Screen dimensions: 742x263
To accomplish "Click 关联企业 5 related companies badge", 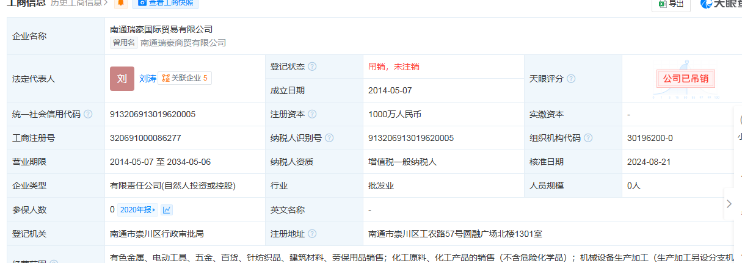I will (185, 78).
